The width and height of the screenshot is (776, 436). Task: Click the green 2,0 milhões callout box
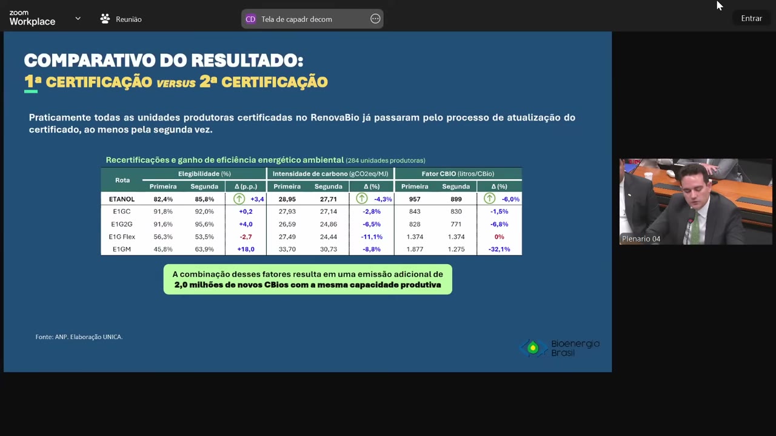point(307,279)
